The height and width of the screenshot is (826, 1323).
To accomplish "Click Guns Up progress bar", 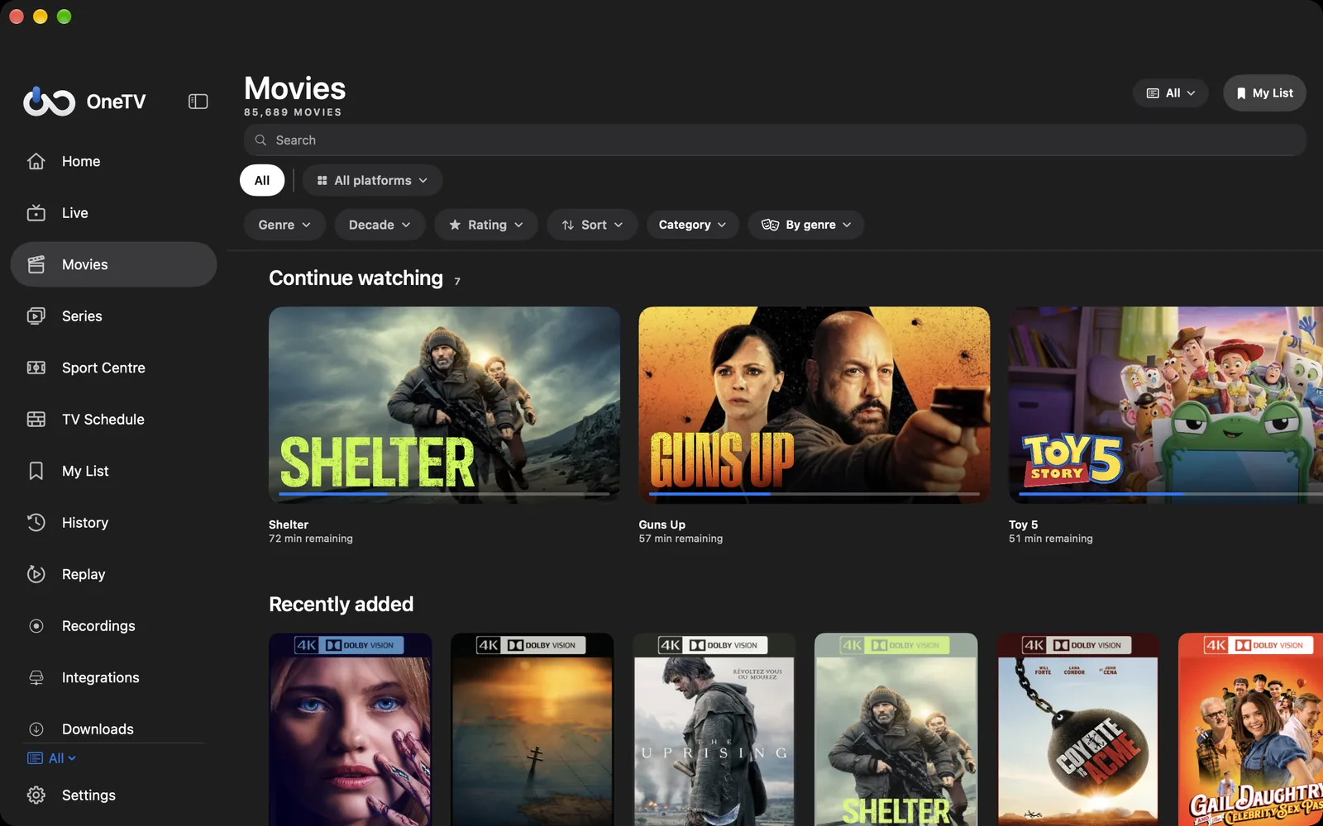I will click(814, 494).
